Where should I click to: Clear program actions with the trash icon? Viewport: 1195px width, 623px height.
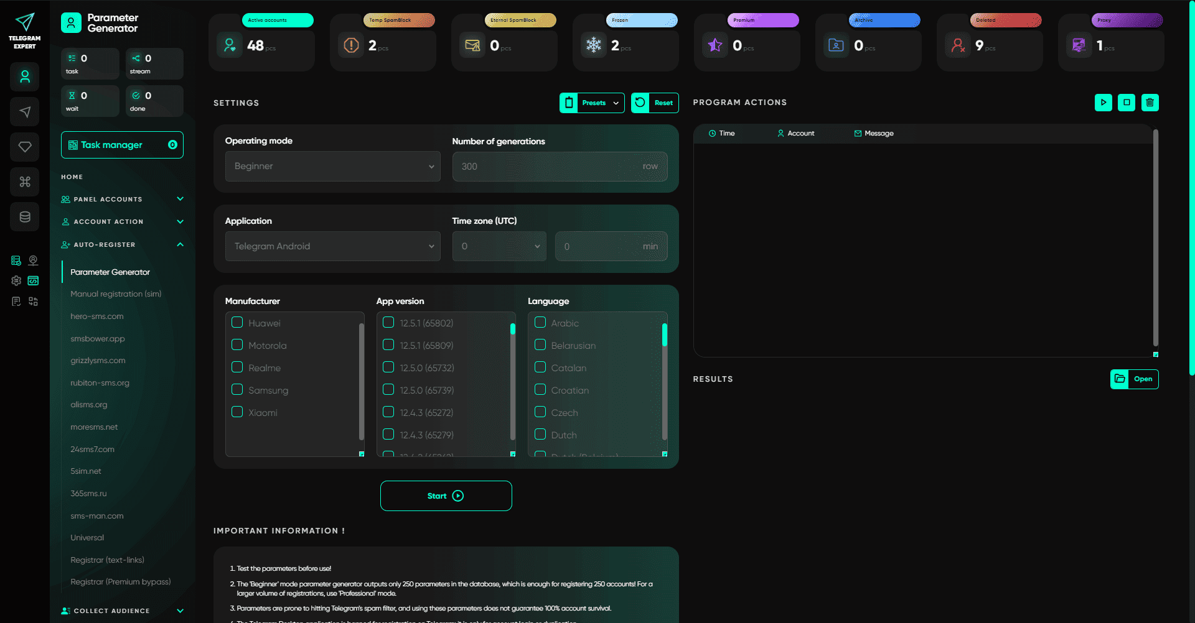point(1150,103)
